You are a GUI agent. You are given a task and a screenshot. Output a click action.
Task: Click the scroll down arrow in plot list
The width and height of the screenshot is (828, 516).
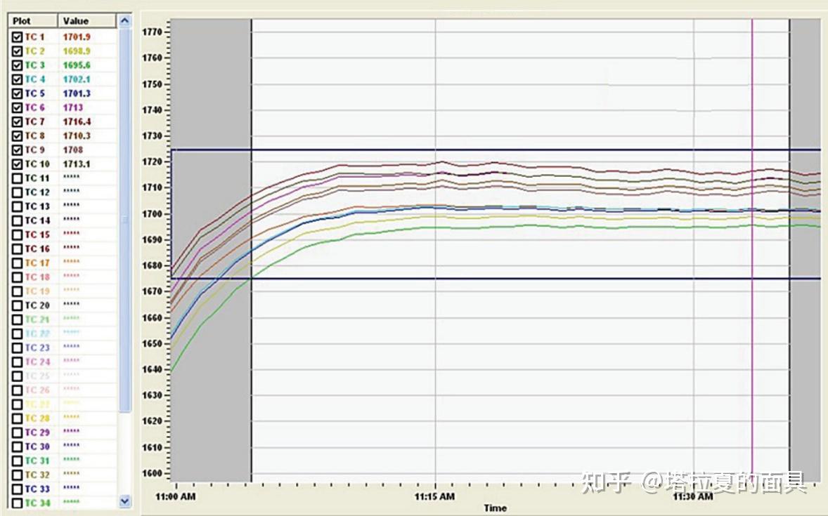pos(124,501)
